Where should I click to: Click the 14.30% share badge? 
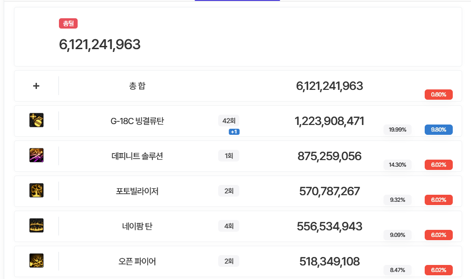point(398,165)
